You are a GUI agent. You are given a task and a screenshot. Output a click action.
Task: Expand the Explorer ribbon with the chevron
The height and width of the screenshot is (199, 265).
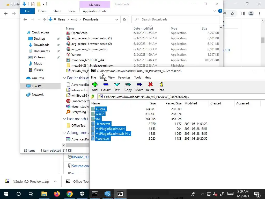tap(215, 11)
